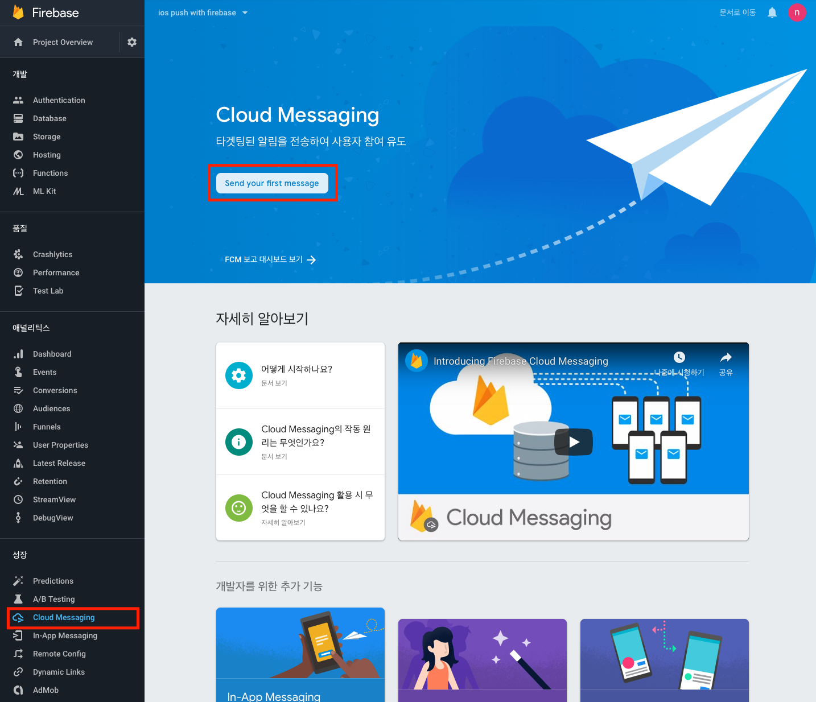
Task: Click the In-App Messaging sidebar icon
Action: (18, 635)
